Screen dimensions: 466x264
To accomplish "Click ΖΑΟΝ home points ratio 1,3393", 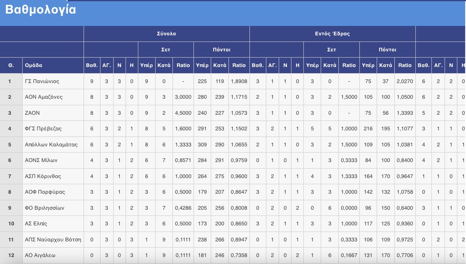I will (405, 113).
